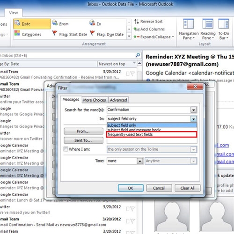Screen dimensions: 234x234
Task: Open the View ribbon tab
Action: point(14,13)
